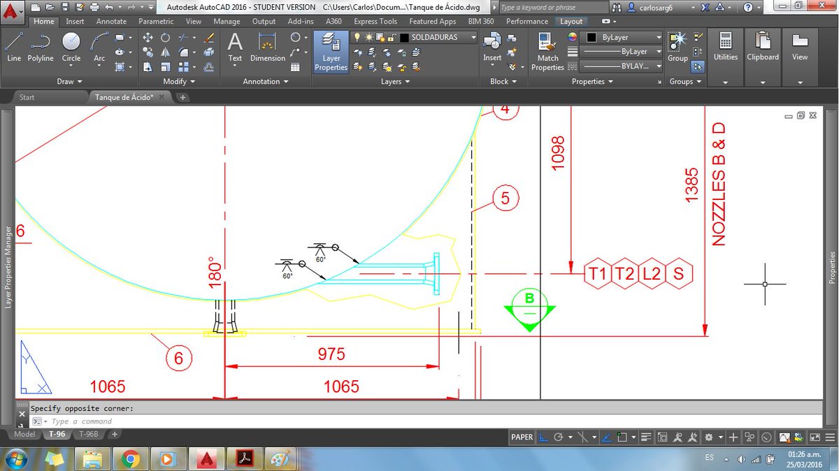
Task: Switch to the Model layout tab
Action: tap(24, 434)
